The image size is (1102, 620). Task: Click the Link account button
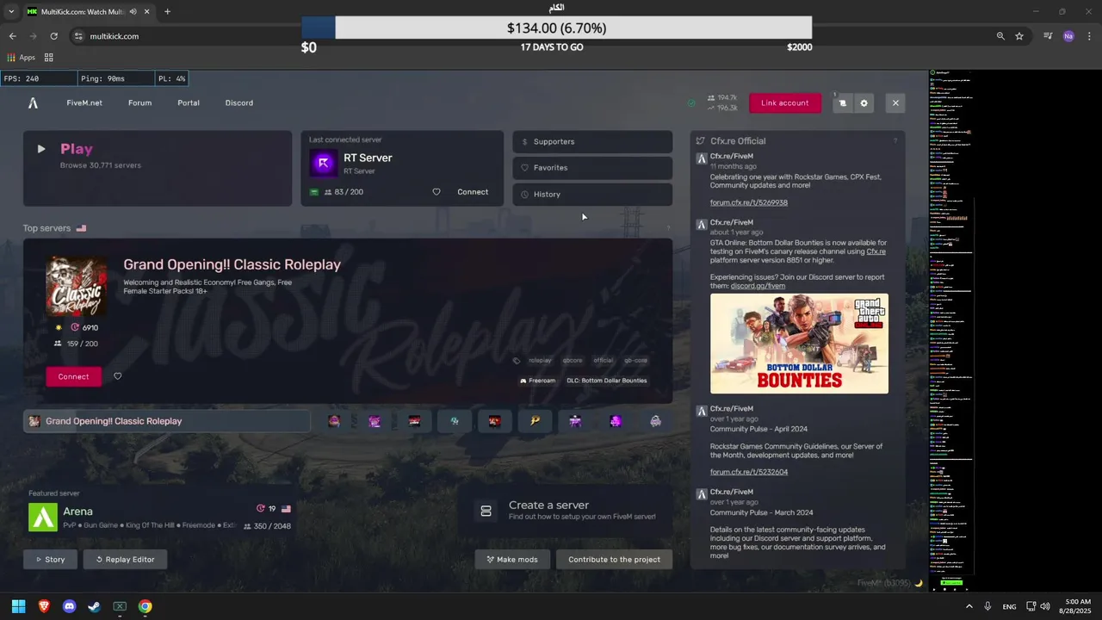(x=784, y=103)
